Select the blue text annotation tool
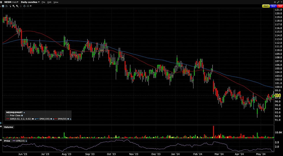Viewport: 283px width, 156px height. [3, 6]
